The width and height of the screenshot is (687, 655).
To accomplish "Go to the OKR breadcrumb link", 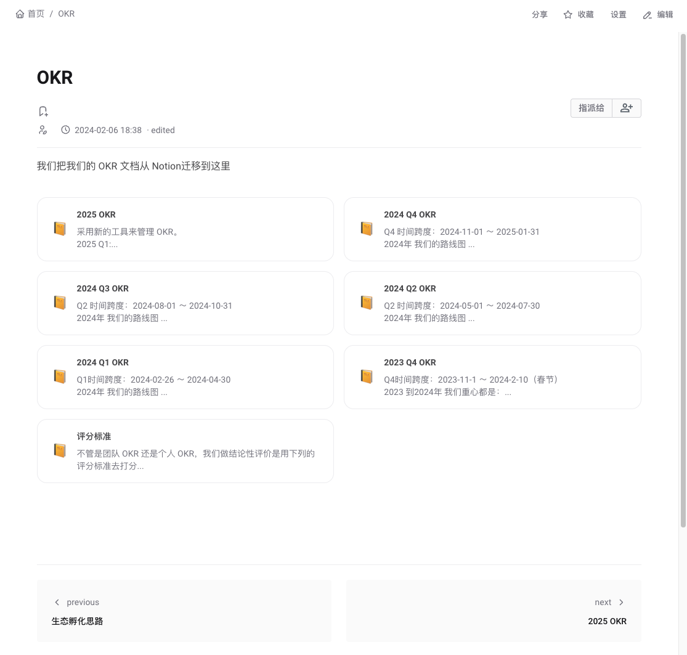I will point(66,14).
